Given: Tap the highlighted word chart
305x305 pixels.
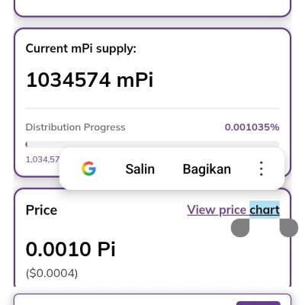Looking at the screenshot, I should point(265,210).
